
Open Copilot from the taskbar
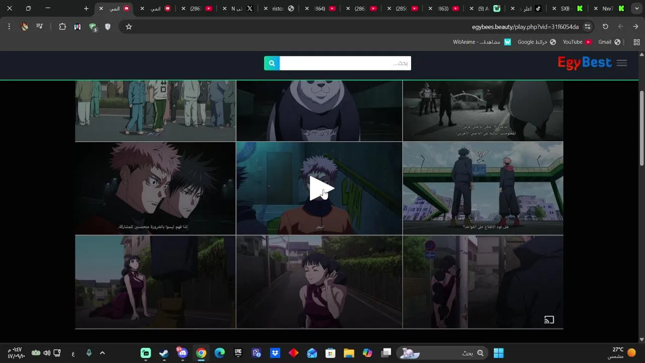367,353
